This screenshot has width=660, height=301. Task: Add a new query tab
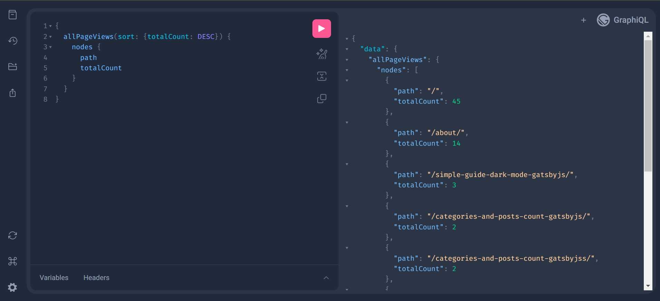583,20
